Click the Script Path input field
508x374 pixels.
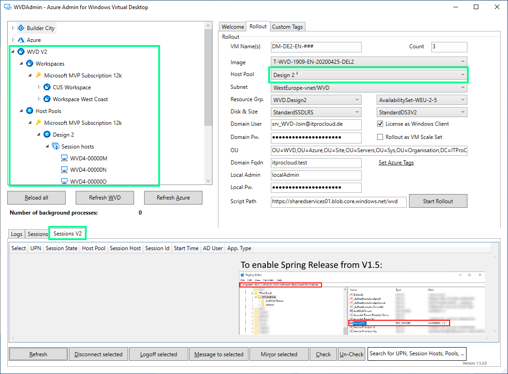click(338, 201)
